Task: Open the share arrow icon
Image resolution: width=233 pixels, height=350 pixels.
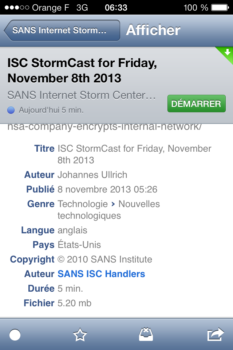Action: (215, 335)
